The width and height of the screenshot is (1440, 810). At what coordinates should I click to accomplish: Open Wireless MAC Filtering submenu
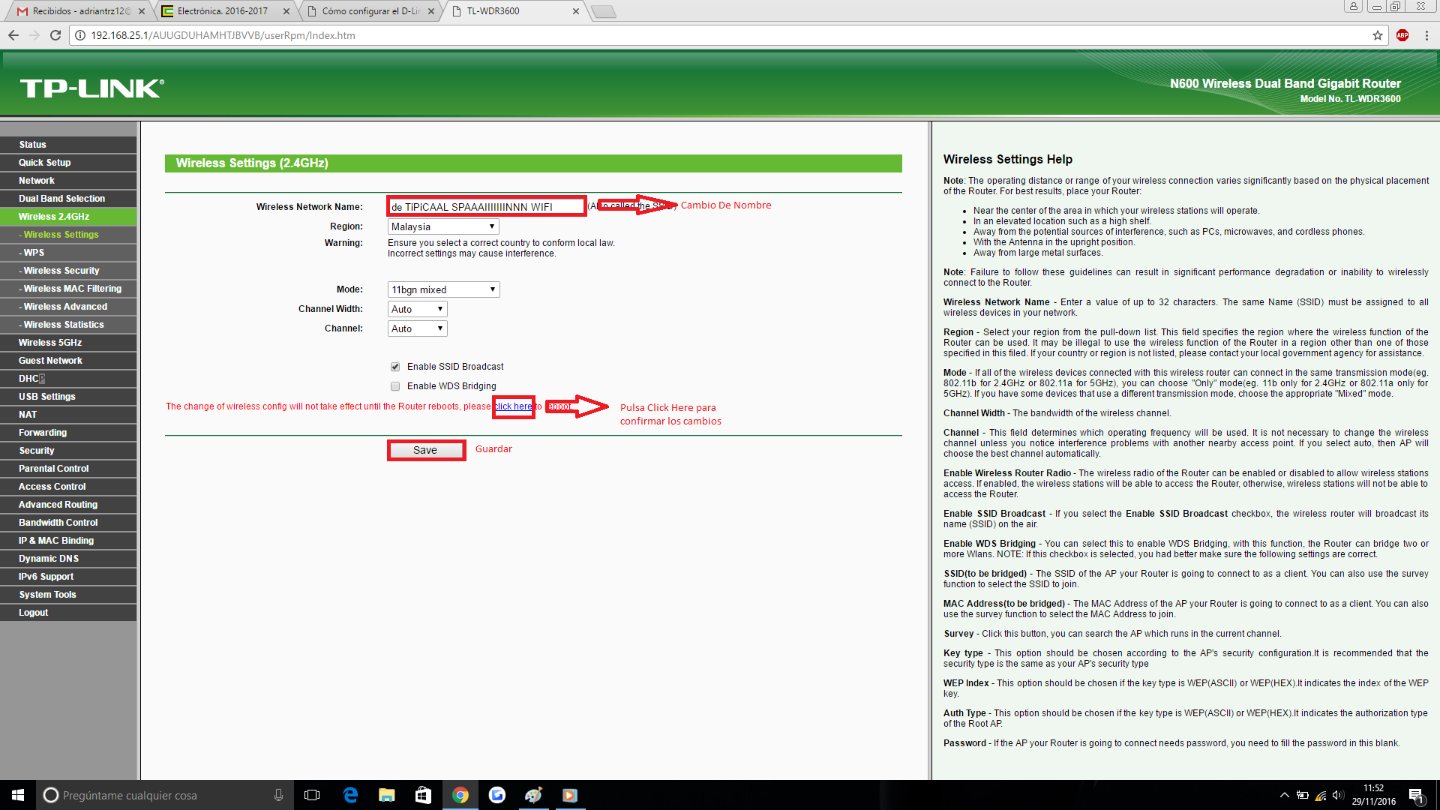pos(68,289)
